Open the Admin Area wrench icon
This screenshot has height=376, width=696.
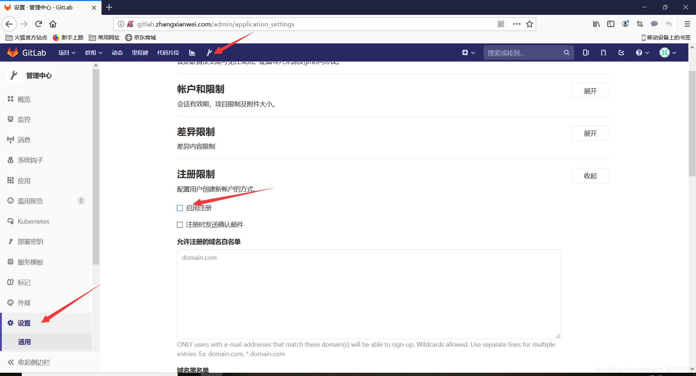click(x=209, y=52)
